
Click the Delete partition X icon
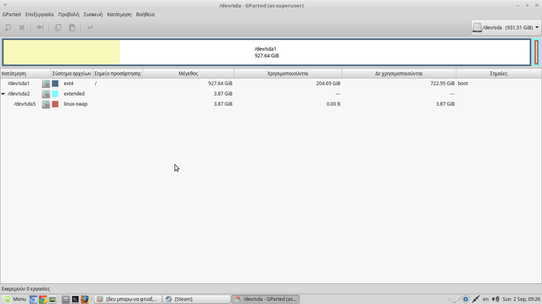click(x=22, y=27)
